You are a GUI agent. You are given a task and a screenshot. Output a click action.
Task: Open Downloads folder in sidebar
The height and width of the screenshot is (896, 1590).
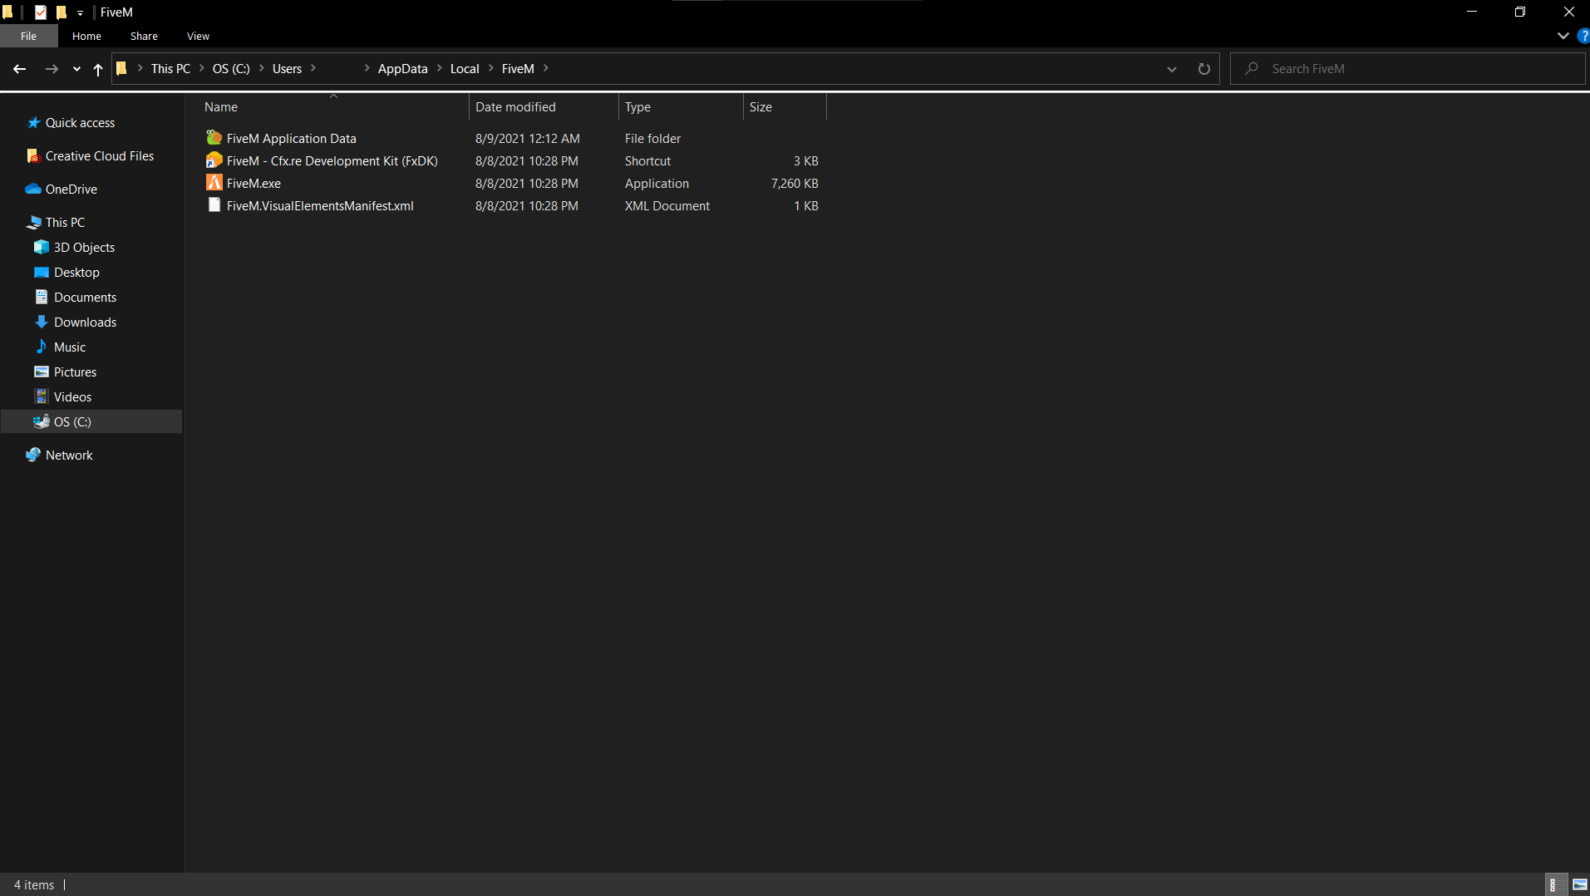(85, 322)
